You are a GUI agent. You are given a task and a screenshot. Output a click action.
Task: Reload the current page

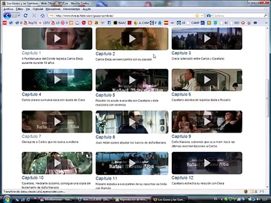tap(26, 16)
